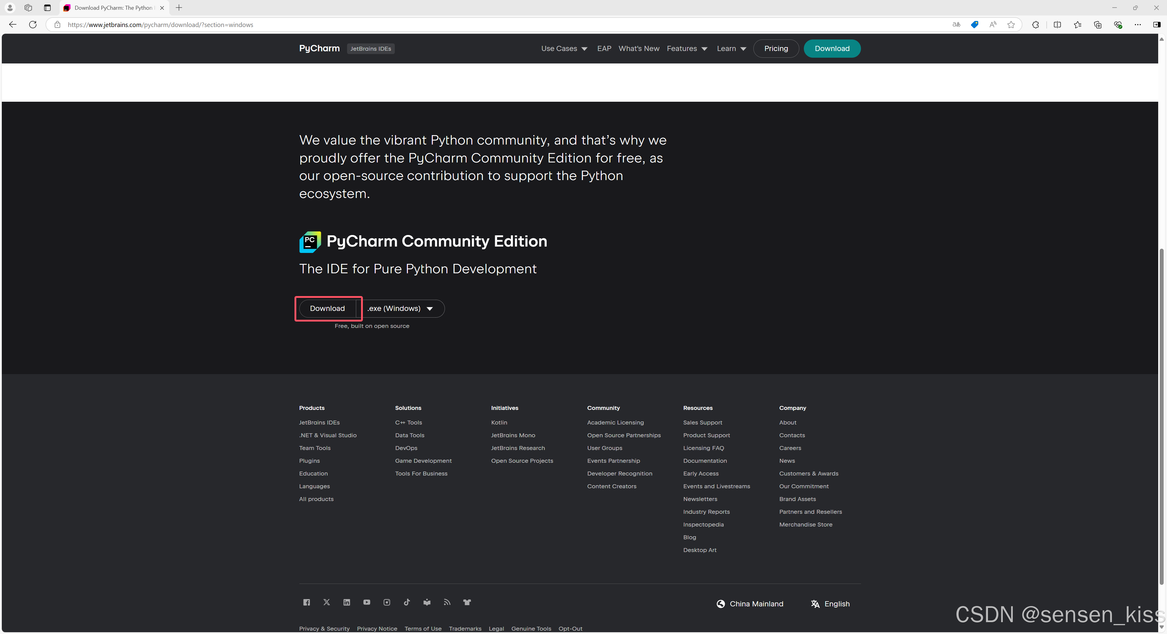Click the JetBrains IDEs header badge
Viewport: 1167px width, 634px height.
pos(370,48)
